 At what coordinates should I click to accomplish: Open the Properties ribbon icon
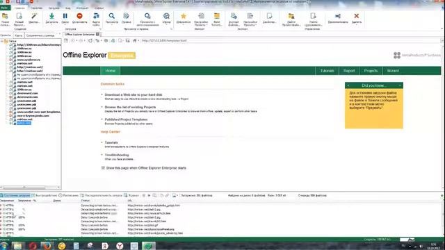(x=269, y=16)
